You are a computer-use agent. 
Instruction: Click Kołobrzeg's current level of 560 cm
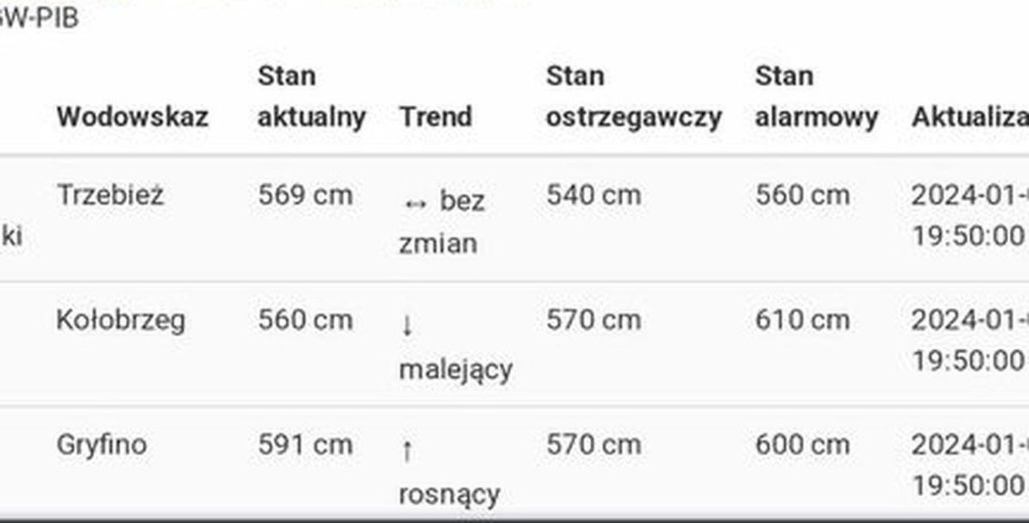coord(305,320)
